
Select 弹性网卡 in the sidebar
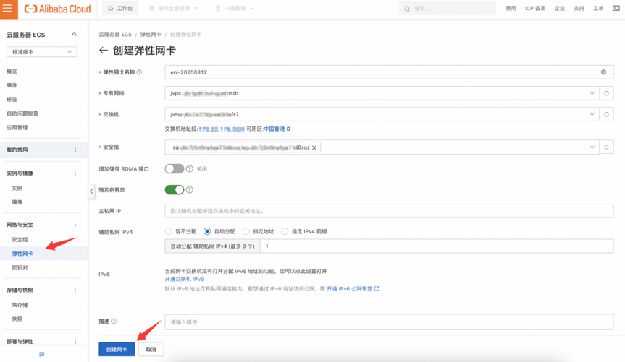tap(22, 254)
